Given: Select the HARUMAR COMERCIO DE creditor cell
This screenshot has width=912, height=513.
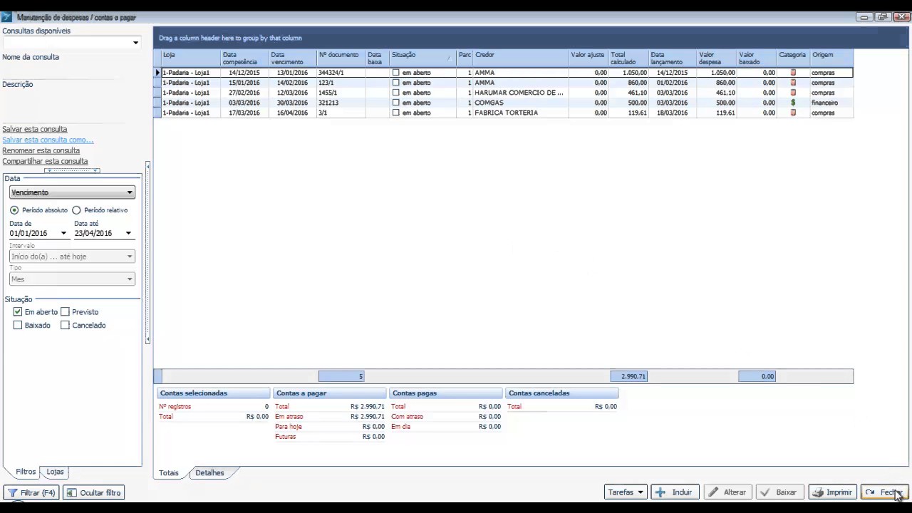Looking at the screenshot, I should (520, 93).
